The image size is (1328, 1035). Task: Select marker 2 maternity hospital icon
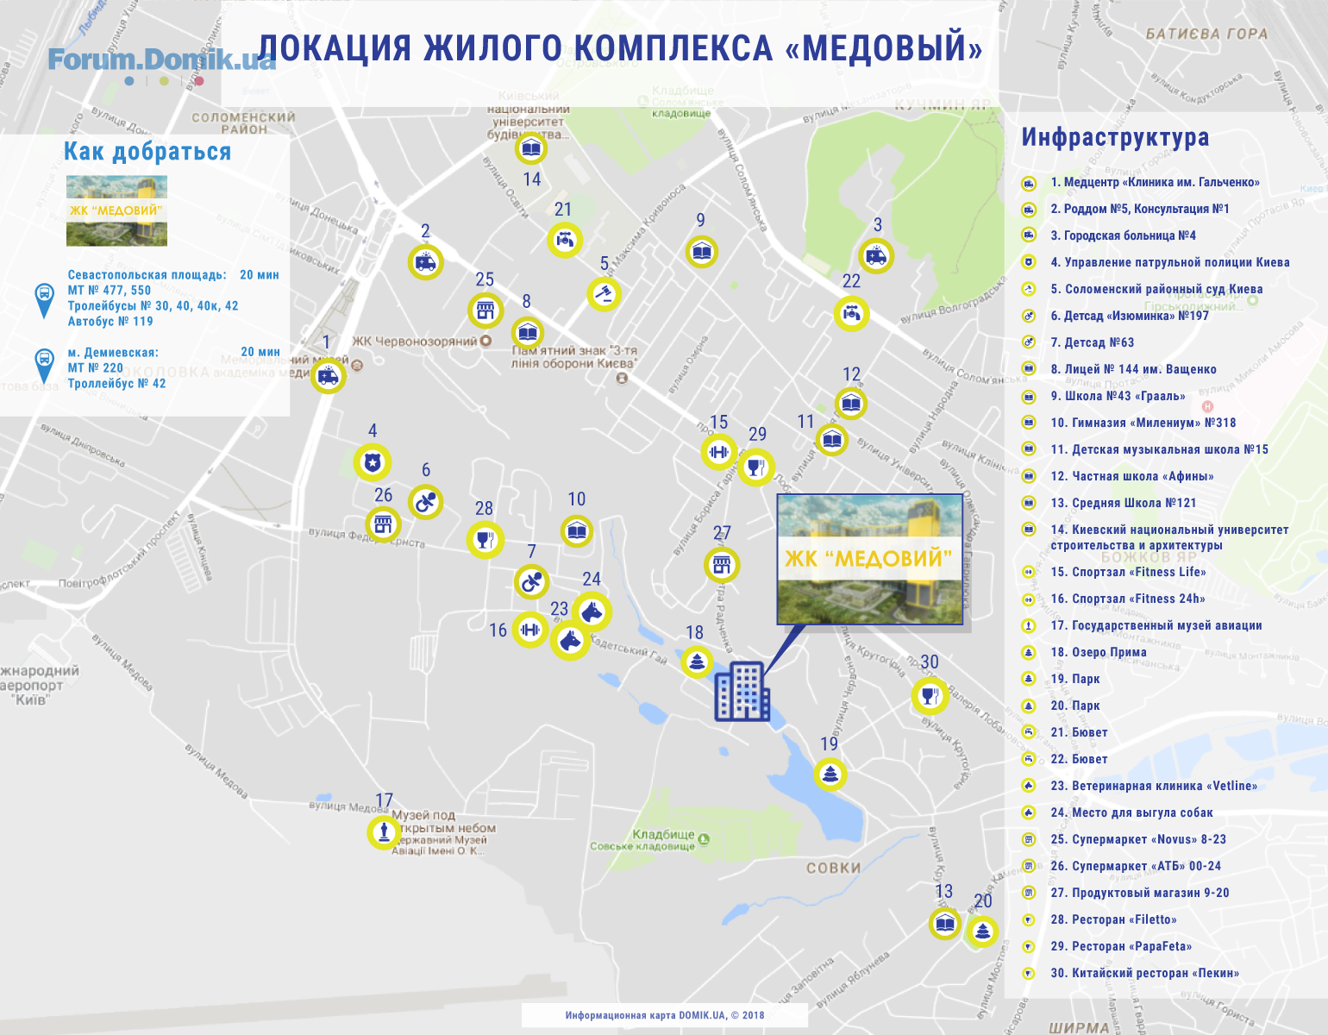[x=425, y=262]
